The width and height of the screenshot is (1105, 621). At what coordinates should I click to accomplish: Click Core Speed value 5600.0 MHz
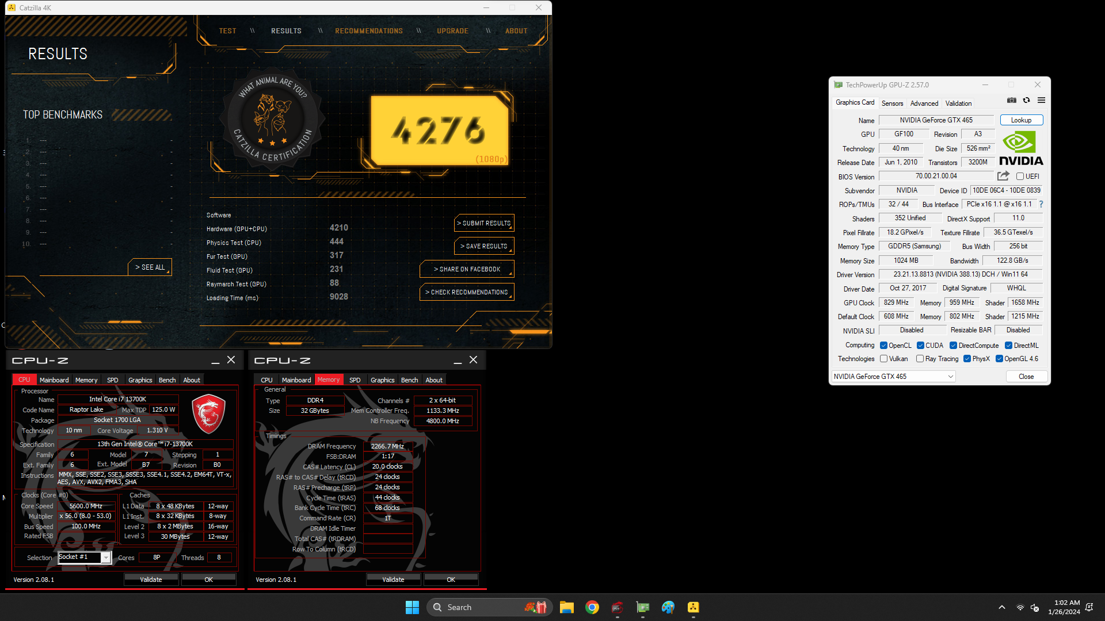pos(86,506)
